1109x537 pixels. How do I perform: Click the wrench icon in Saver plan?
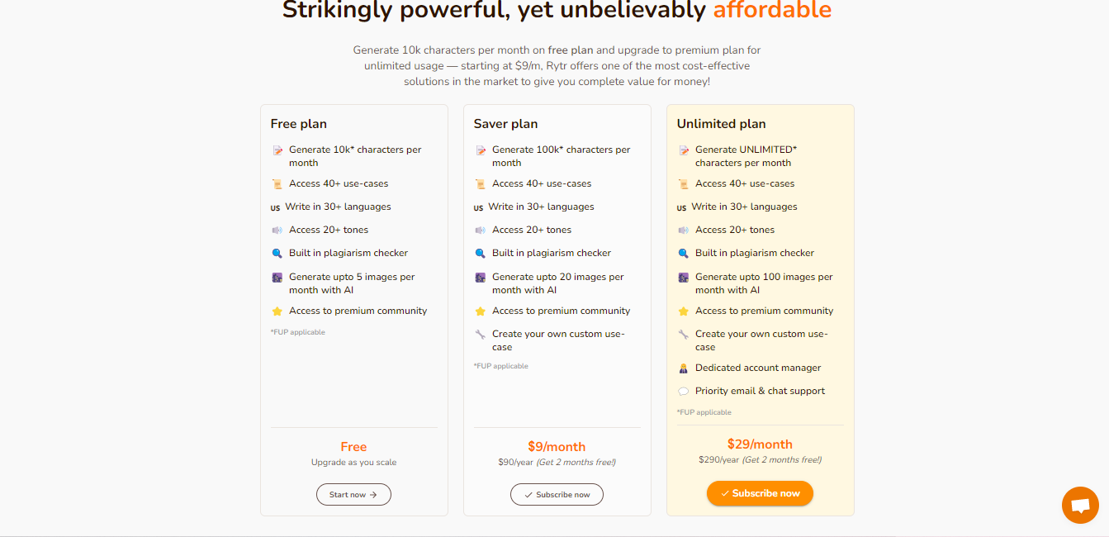[x=480, y=335]
